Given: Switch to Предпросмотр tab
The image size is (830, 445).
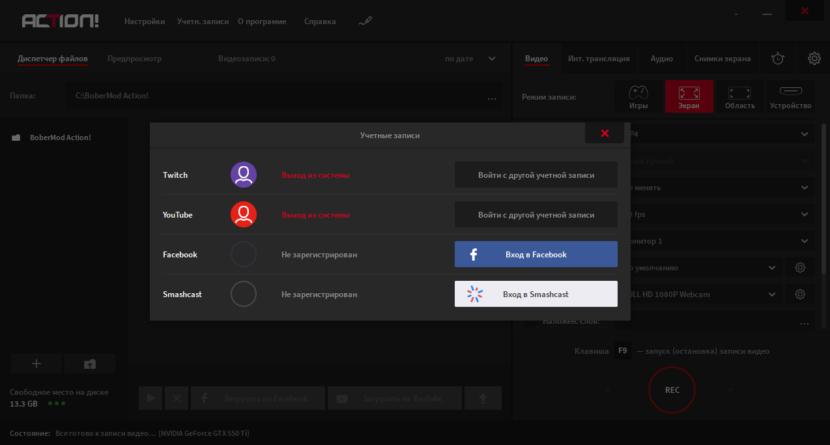Looking at the screenshot, I should click(x=134, y=59).
